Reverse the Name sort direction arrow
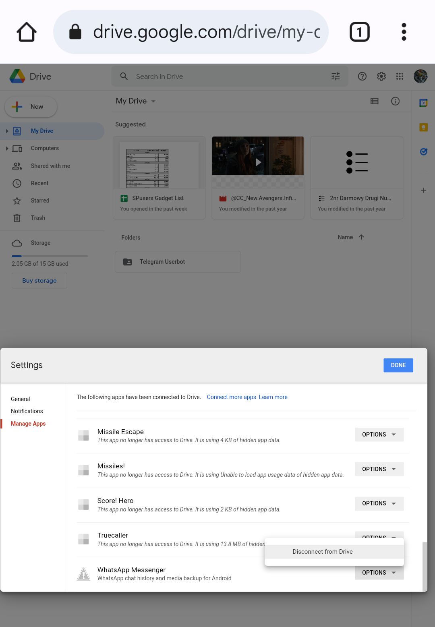This screenshot has width=435, height=627. point(361,237)
